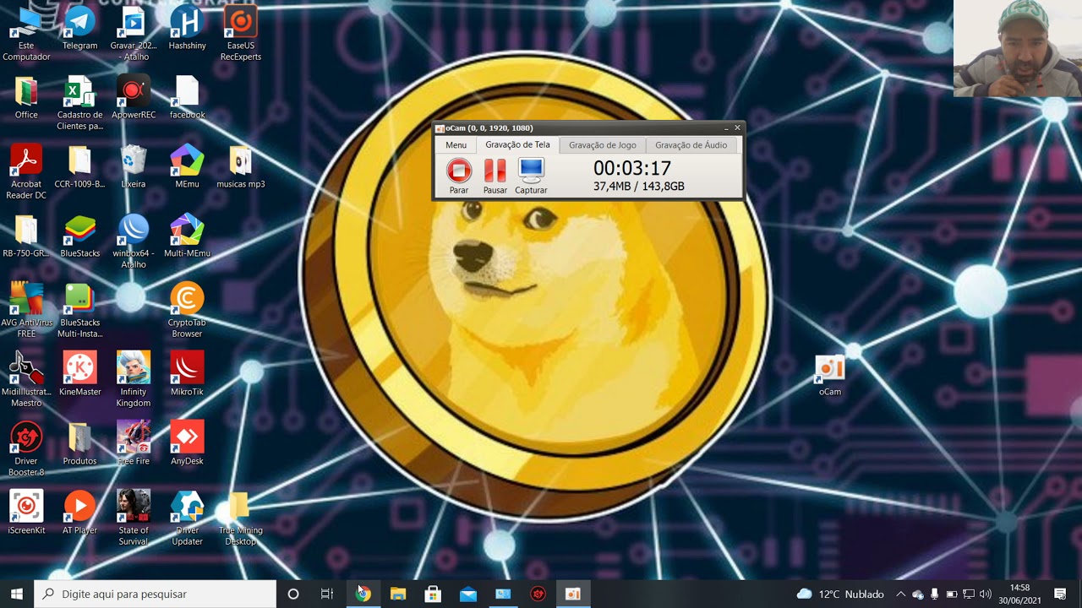1082x608 pixels.
Task: Open the Windows Start menu
Action: point(17,594)
